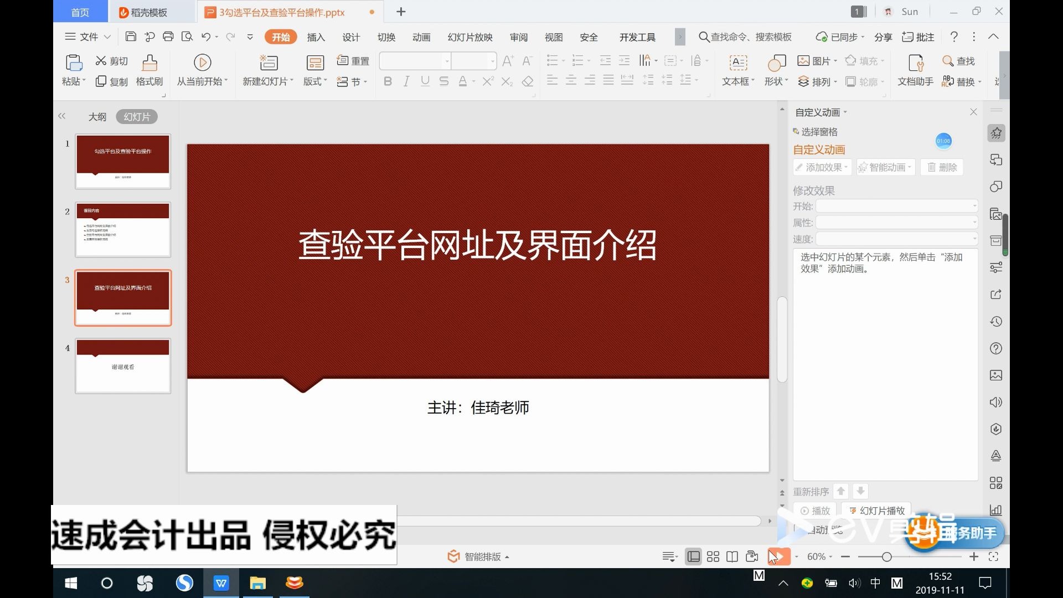Click the Find (查找) icon

(x=948, y=61)
